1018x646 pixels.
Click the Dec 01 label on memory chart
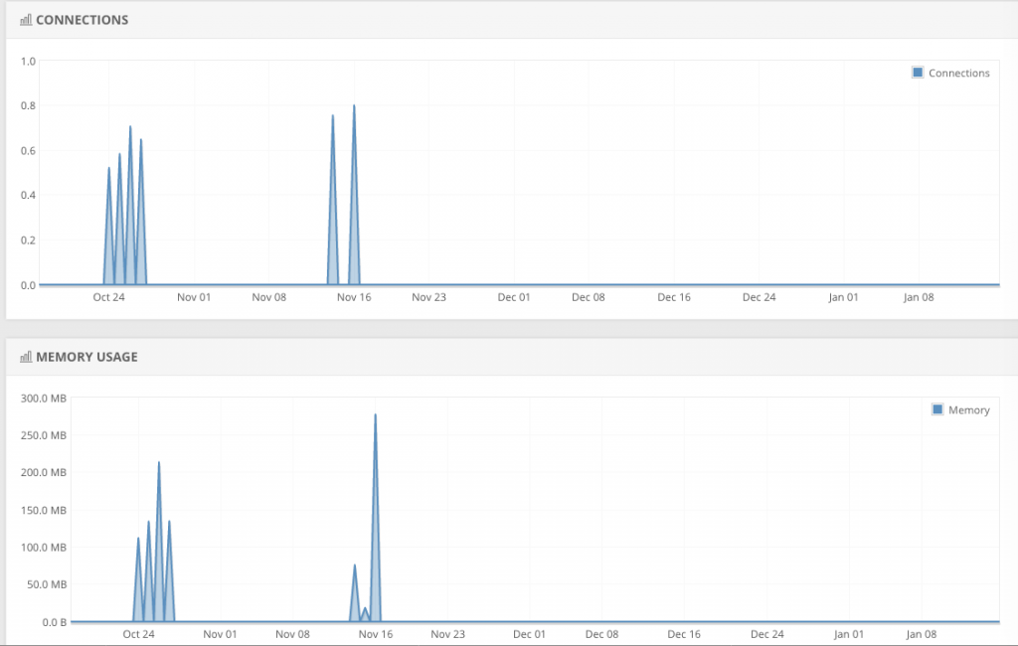pos(529,634)
